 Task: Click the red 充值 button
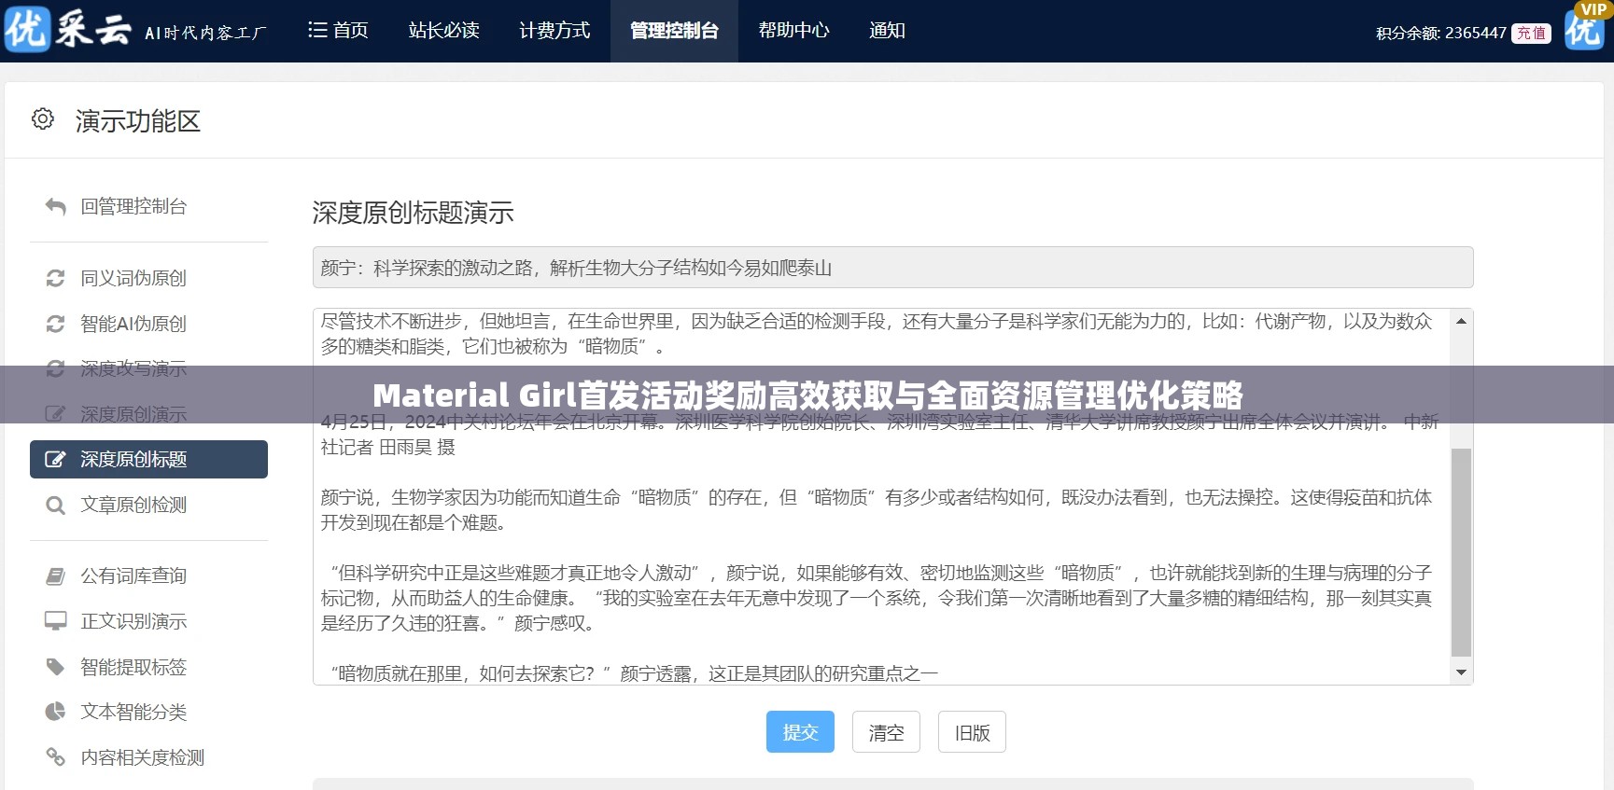pyautogui.click(x=1531, y=34)
